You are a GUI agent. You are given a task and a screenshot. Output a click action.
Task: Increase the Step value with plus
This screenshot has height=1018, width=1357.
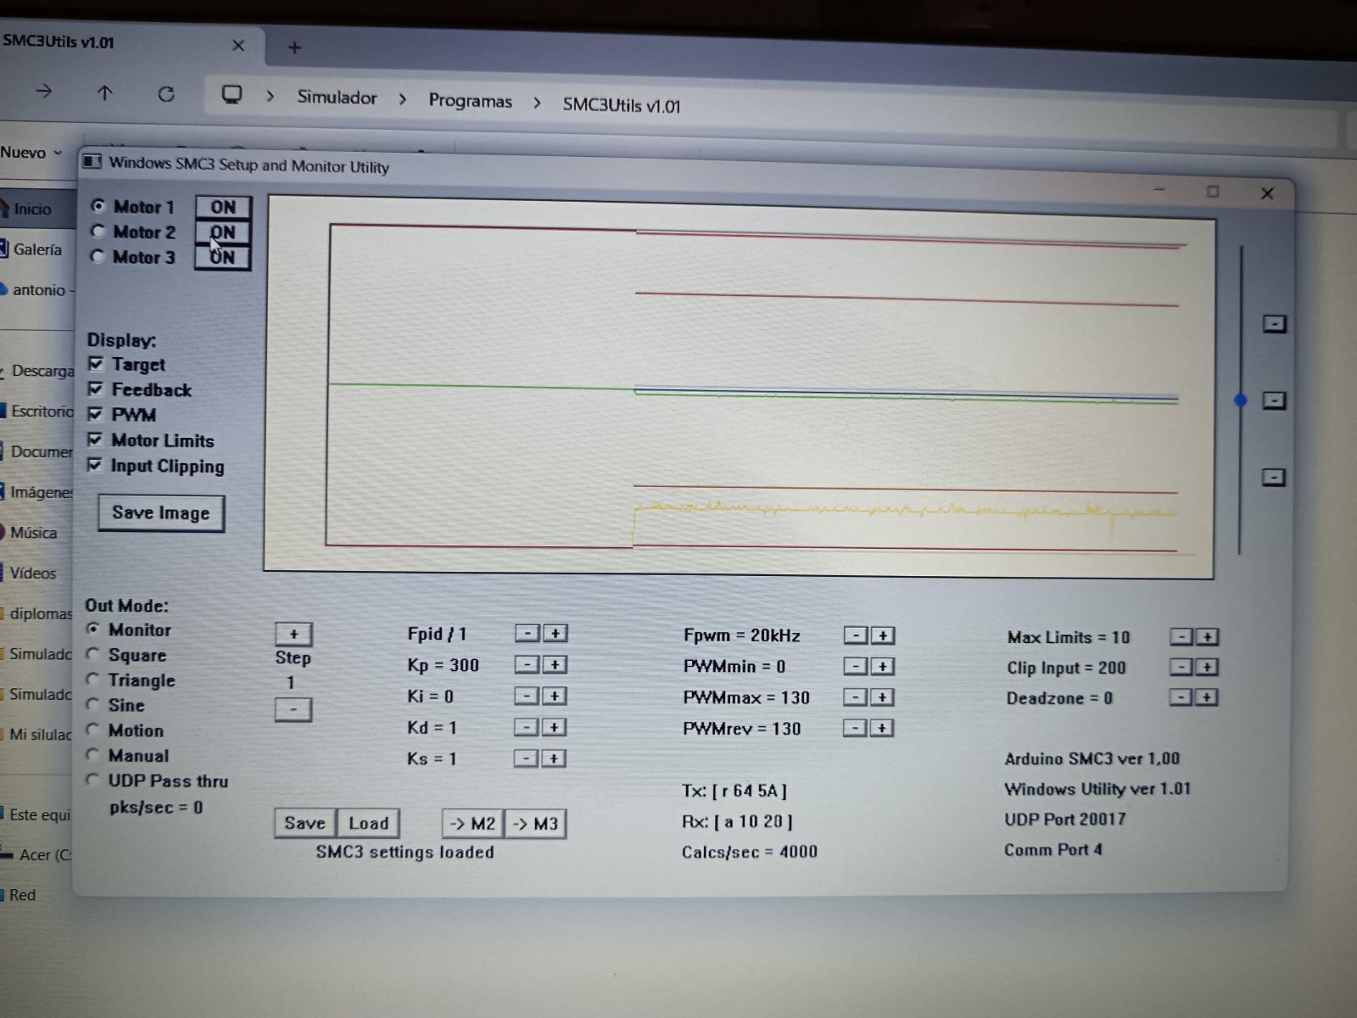[x=293, y=634]
